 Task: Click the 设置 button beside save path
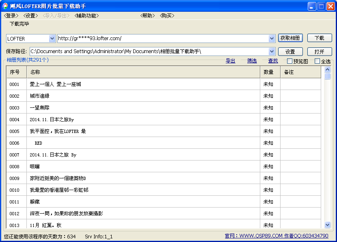[290, 52]
